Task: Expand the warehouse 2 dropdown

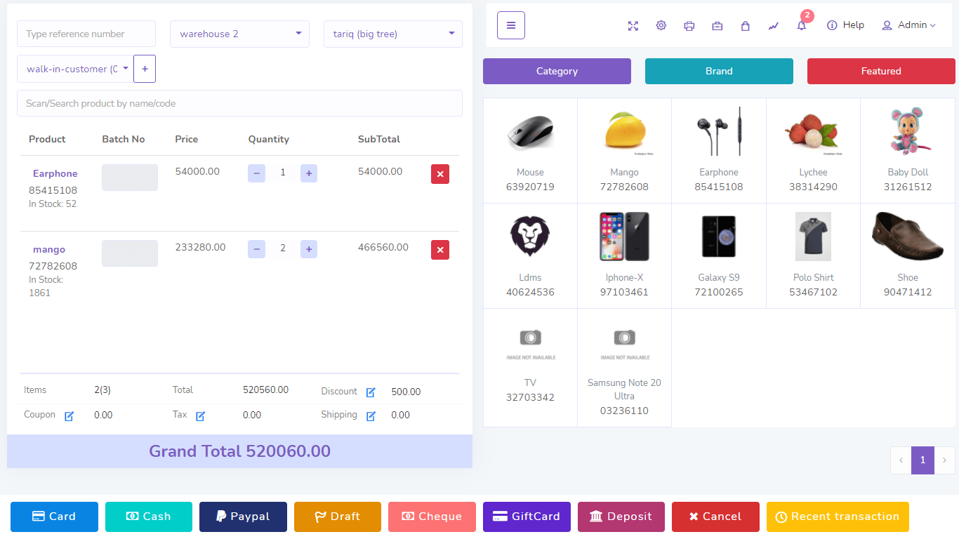Action: (x=239, y=34)
